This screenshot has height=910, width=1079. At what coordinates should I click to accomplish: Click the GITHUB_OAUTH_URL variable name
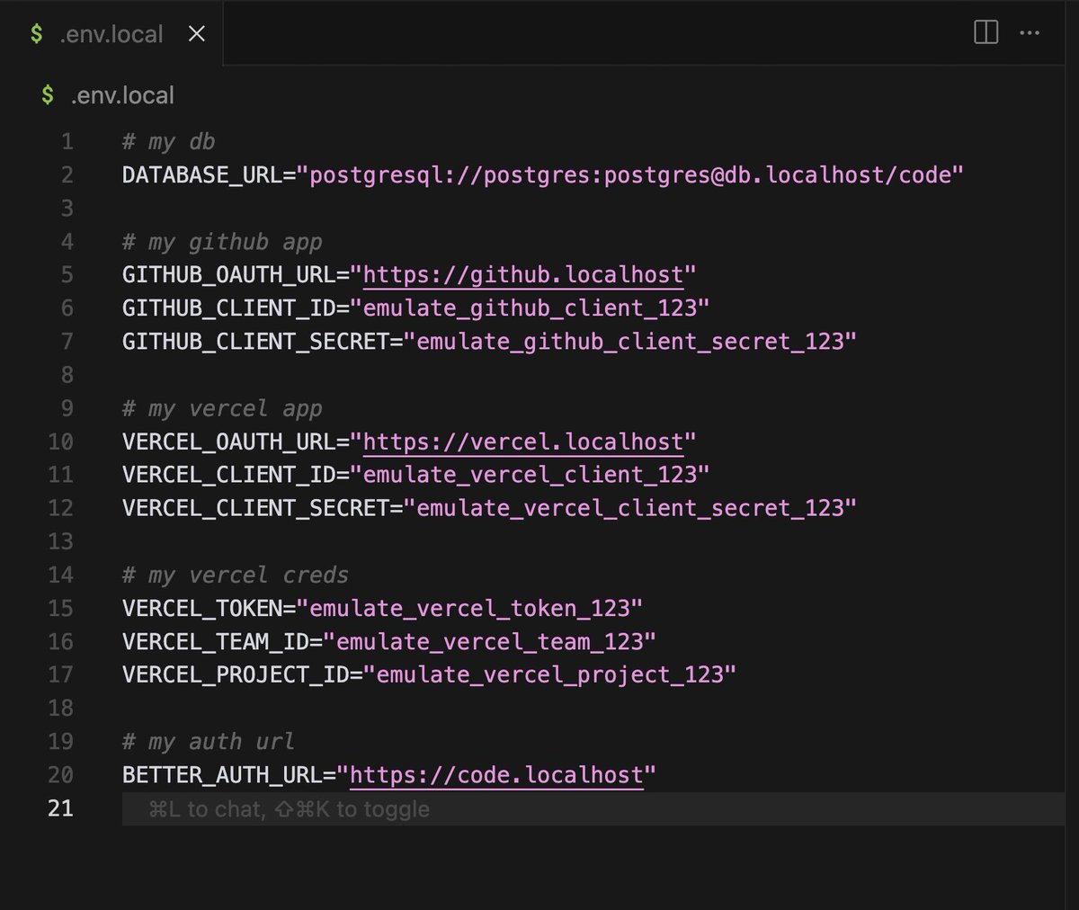point(229,275)
